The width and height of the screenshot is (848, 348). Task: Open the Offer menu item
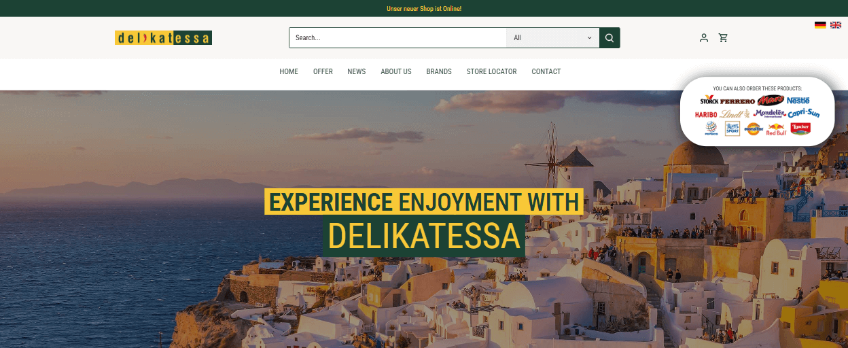323,71
